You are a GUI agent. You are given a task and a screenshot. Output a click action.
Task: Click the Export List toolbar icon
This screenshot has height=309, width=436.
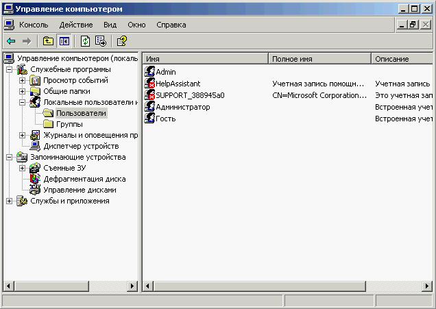(100, 41)
